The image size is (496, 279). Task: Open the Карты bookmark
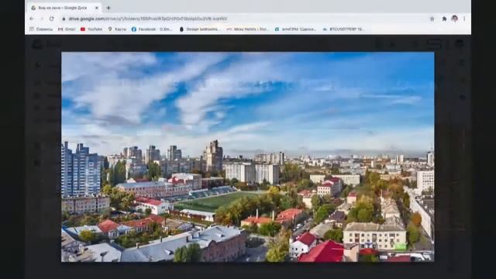point(117,29)
